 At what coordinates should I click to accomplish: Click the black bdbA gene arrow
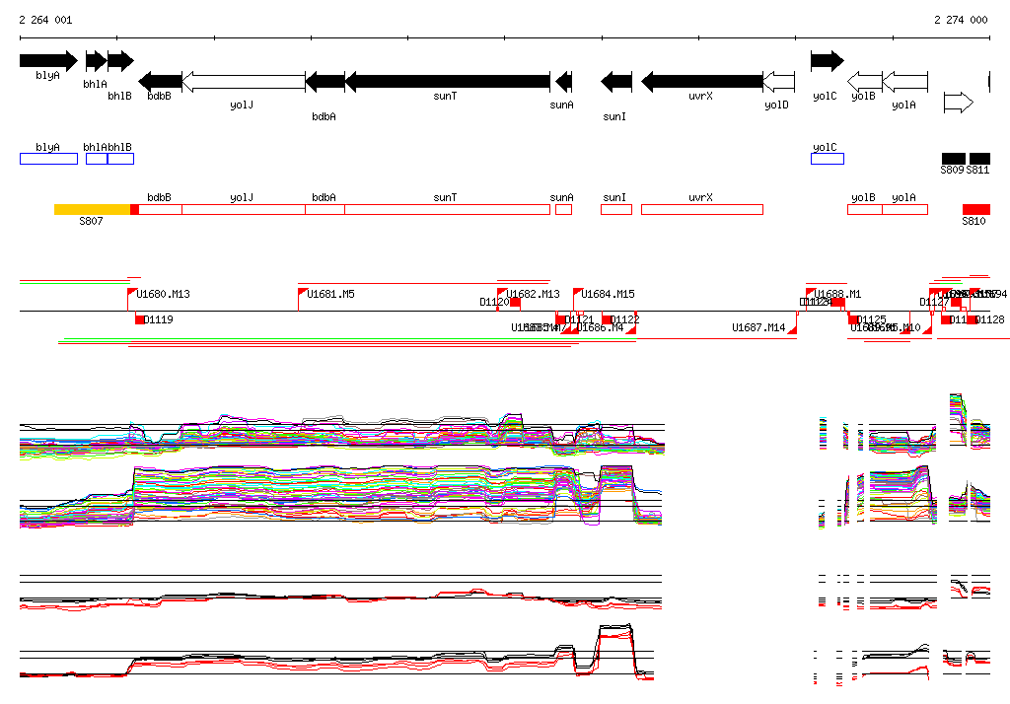(x=325, y=82)
